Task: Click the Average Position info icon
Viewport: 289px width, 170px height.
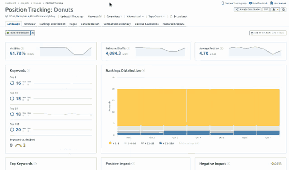Action: click(x=222, y=49)
